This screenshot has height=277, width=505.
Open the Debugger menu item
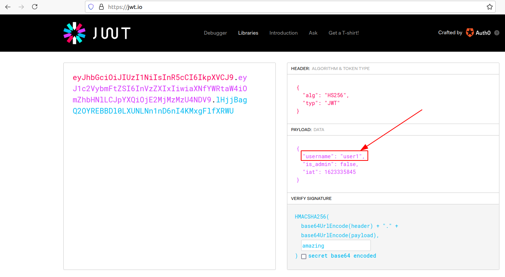coord(215,33)
